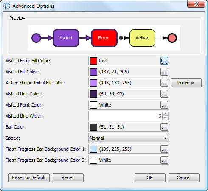This screenshot has width=208, height=191.
Task: Click the "Visited Line Width:" label
Action: [24, 116]
